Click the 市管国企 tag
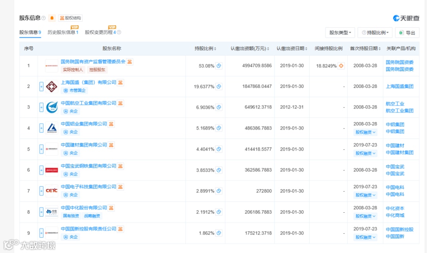Image resolution: width=427 pixels, height=253 pixels. 75,91
